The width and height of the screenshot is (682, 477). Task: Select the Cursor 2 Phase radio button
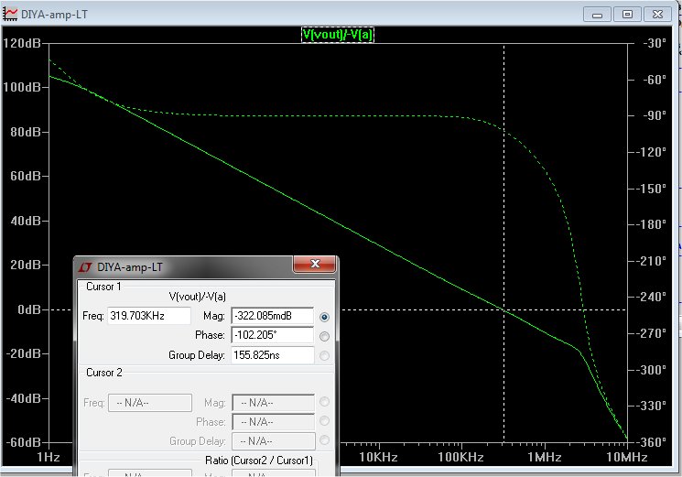324,421
